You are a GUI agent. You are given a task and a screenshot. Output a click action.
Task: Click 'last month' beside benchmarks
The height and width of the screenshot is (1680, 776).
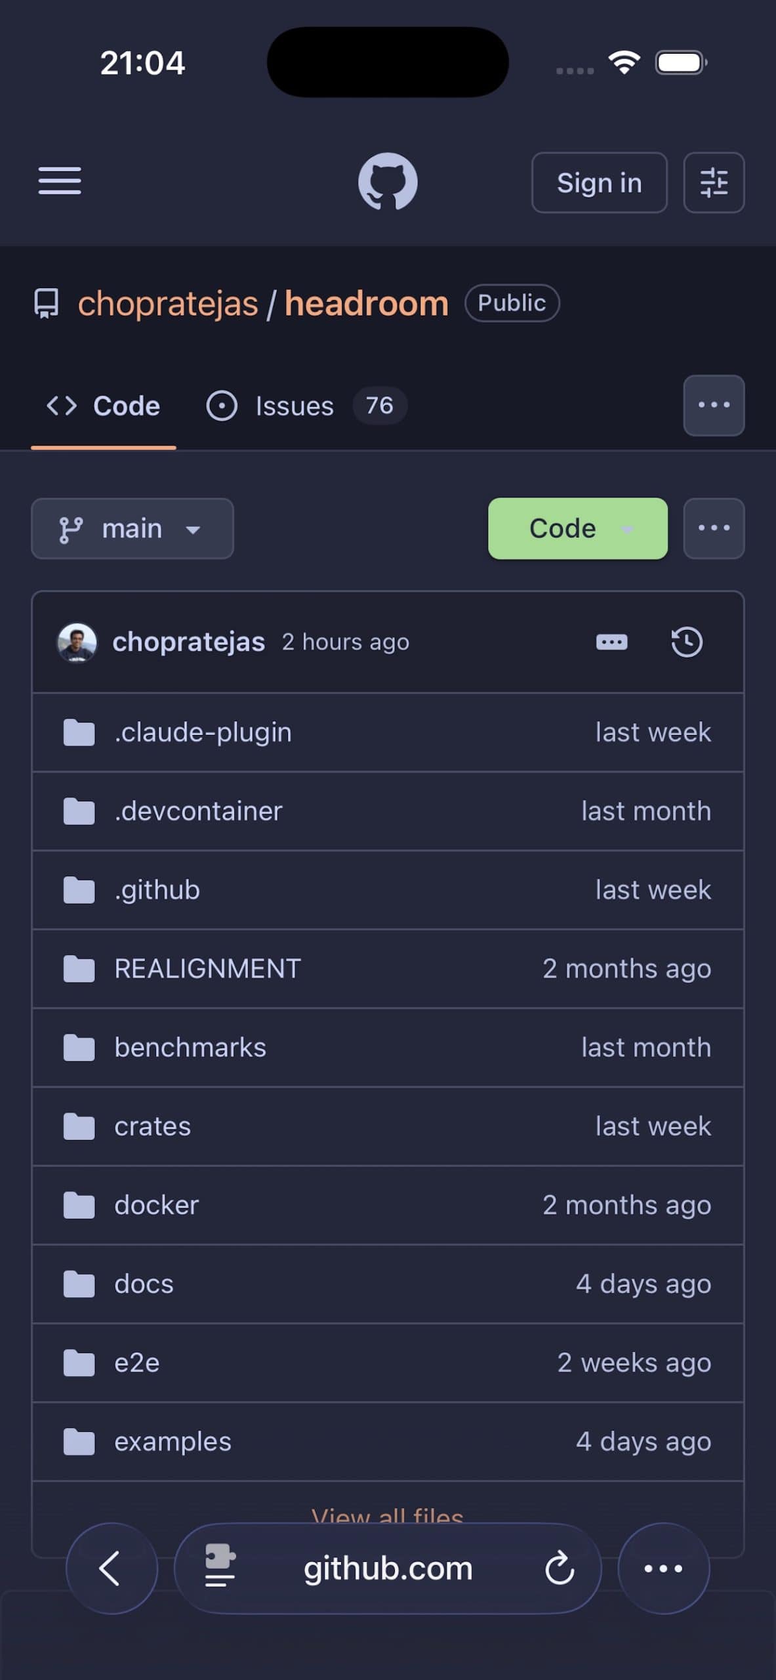pos(646,1047)
